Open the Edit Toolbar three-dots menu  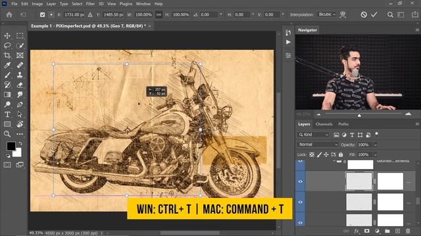pos(20,134)
